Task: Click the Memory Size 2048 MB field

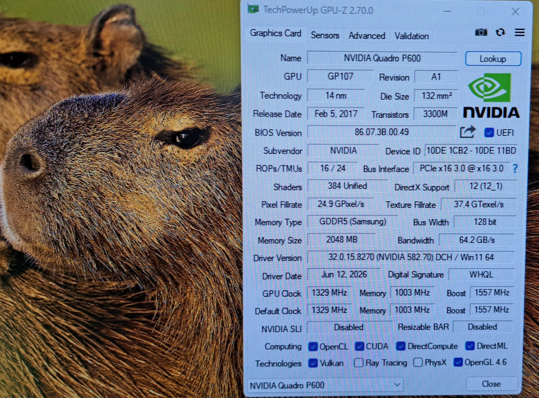Action: (x=342, y=239)
